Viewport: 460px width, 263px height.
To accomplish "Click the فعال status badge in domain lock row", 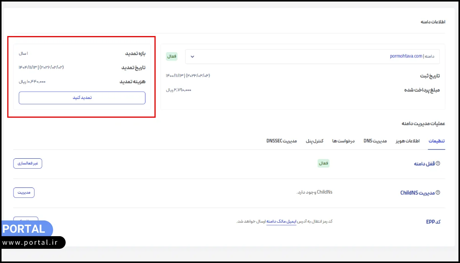I will pyautogui.click(x=324, y=163).
